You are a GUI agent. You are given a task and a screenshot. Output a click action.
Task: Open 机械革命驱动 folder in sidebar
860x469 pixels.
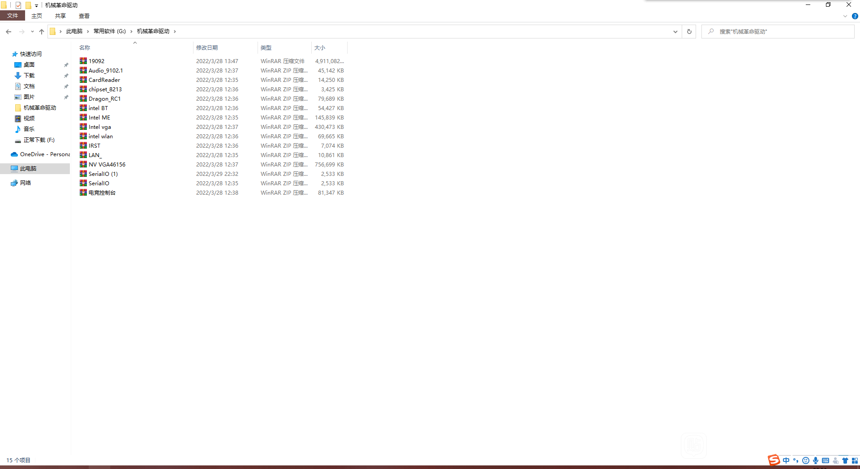pyautogui.click(x=40, y=108)
